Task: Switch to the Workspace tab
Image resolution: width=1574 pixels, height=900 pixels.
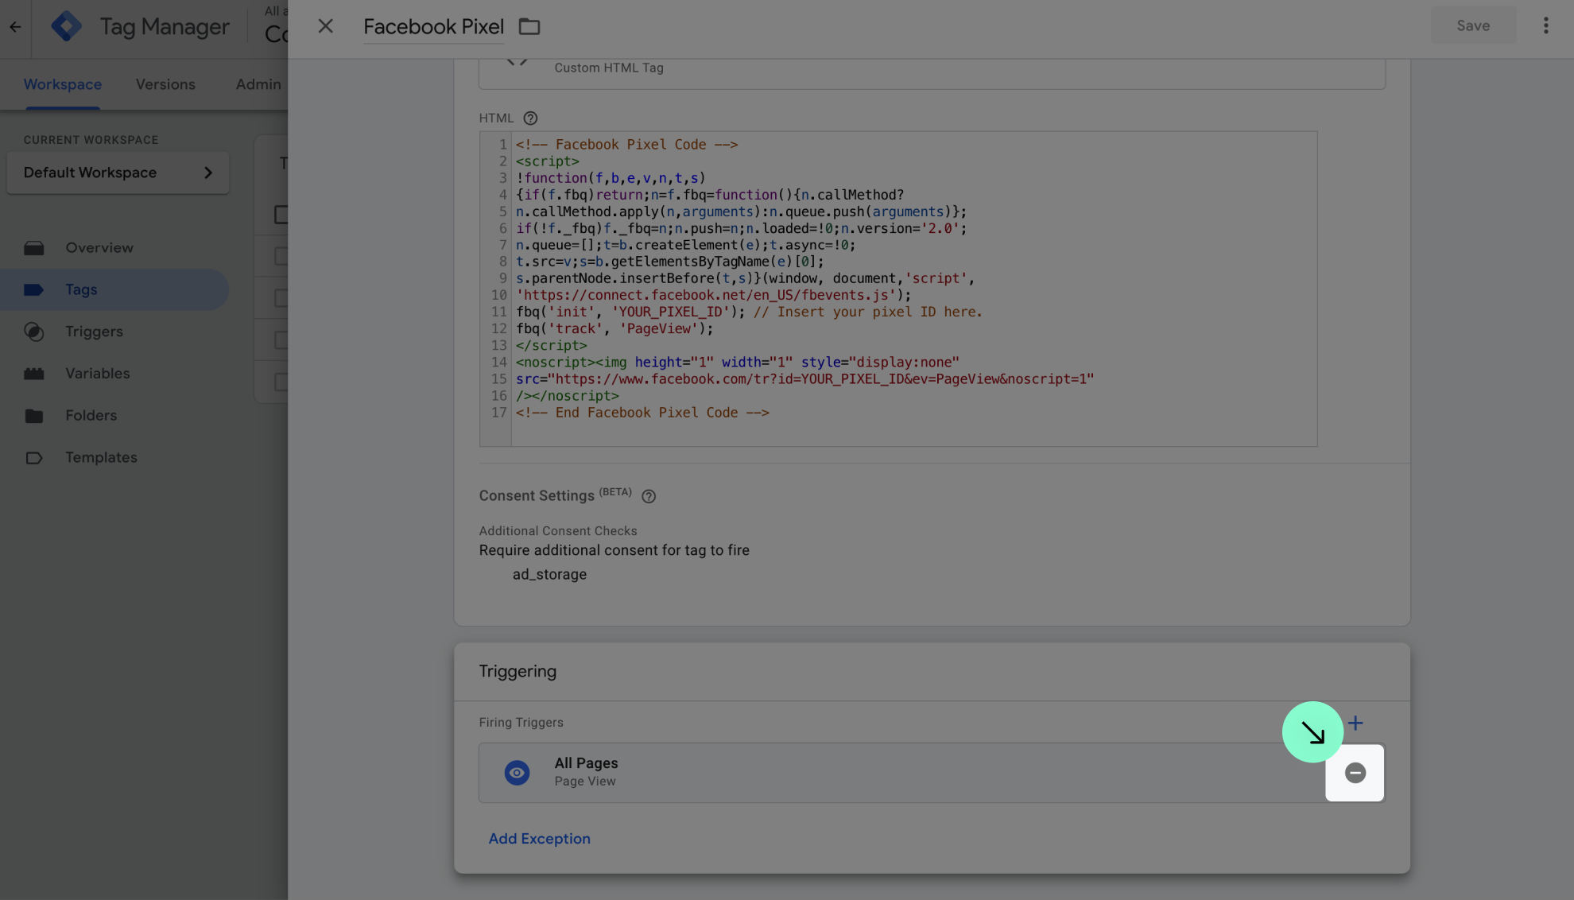Action: tap(63, 84)
